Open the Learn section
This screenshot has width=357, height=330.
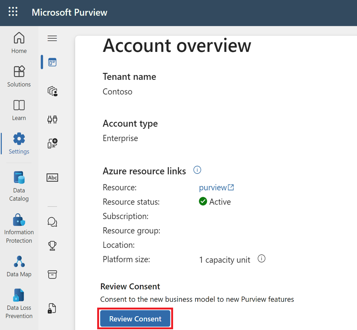(19, 110)
